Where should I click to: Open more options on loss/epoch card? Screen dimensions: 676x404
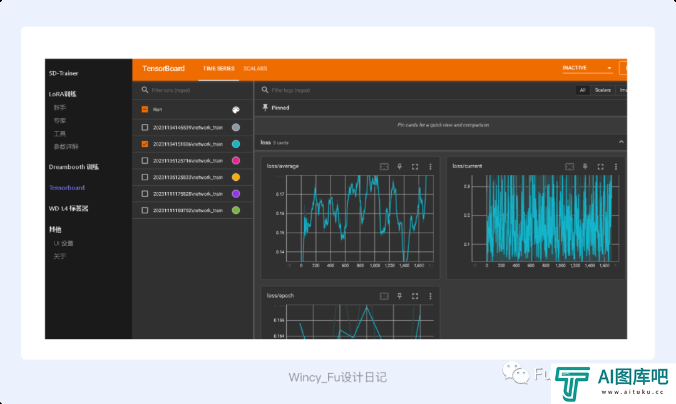click(430, 296)
